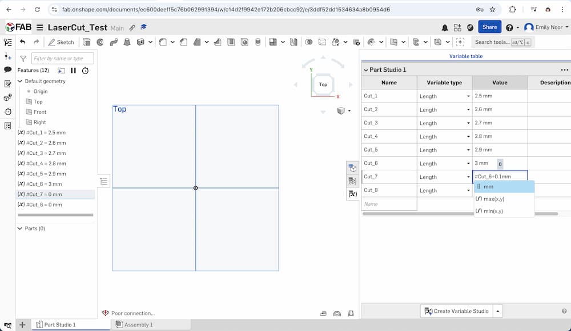Screen dimensions: 571x331
Task: Select the #Cut_7 = 0 mm feature
Action: (x=56, y=194)
